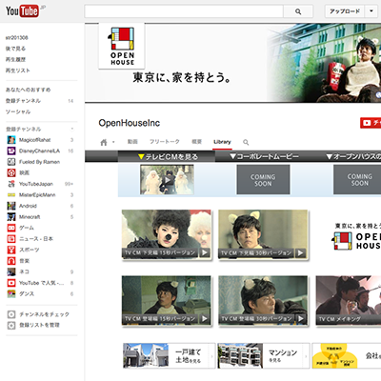The width and height of the screenshot is (381, 381).
Task: Focus the YouTube search field
Action: coord(184,11)
